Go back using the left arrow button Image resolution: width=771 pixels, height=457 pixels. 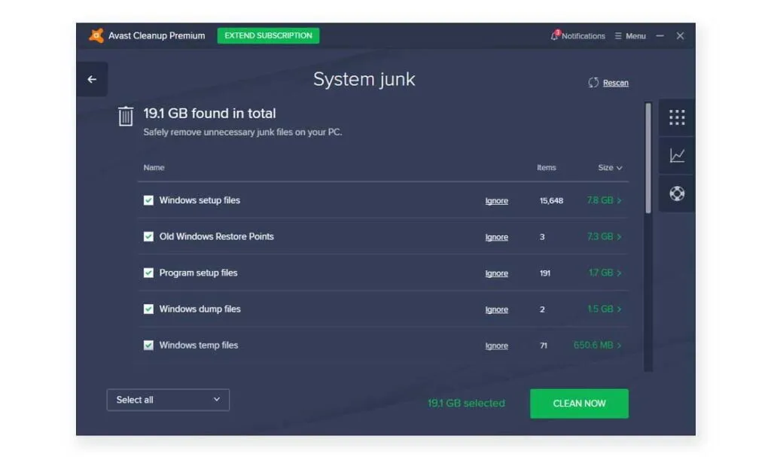click(92, 79)
